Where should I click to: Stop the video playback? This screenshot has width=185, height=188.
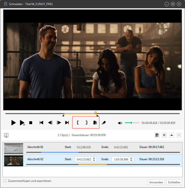coord(31,123)
